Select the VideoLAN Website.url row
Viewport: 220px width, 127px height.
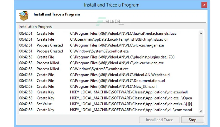point(109,75)
